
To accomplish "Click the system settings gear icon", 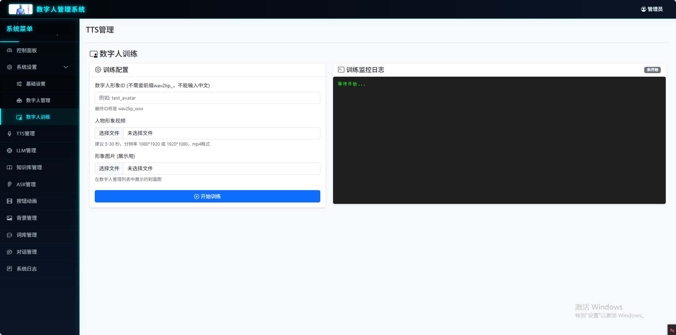I will click(x=10, y=67).
